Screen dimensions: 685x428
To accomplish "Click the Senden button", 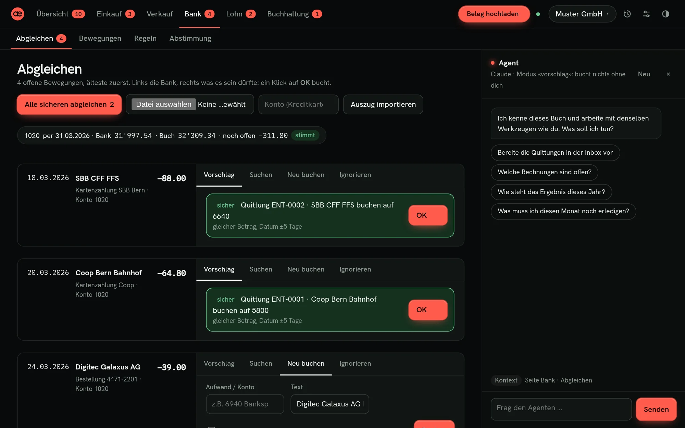I will 656,409.
